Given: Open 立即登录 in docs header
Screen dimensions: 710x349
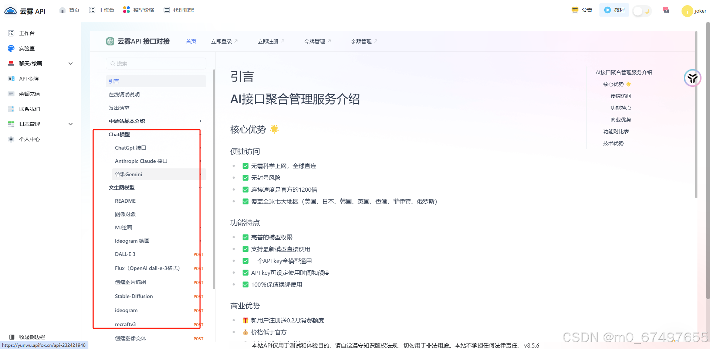Looking at the screenshot, I should click(x=224, y=41).
